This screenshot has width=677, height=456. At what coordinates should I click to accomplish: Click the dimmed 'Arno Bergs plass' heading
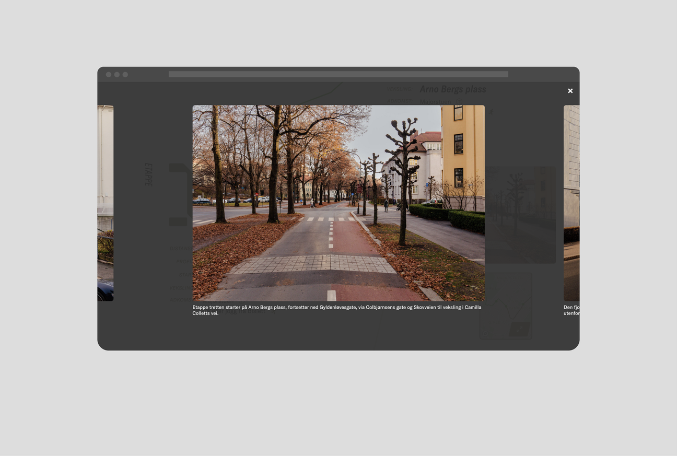pos(452,89)
